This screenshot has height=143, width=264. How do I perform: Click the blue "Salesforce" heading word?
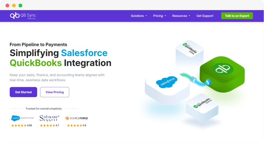pos(84,53)
